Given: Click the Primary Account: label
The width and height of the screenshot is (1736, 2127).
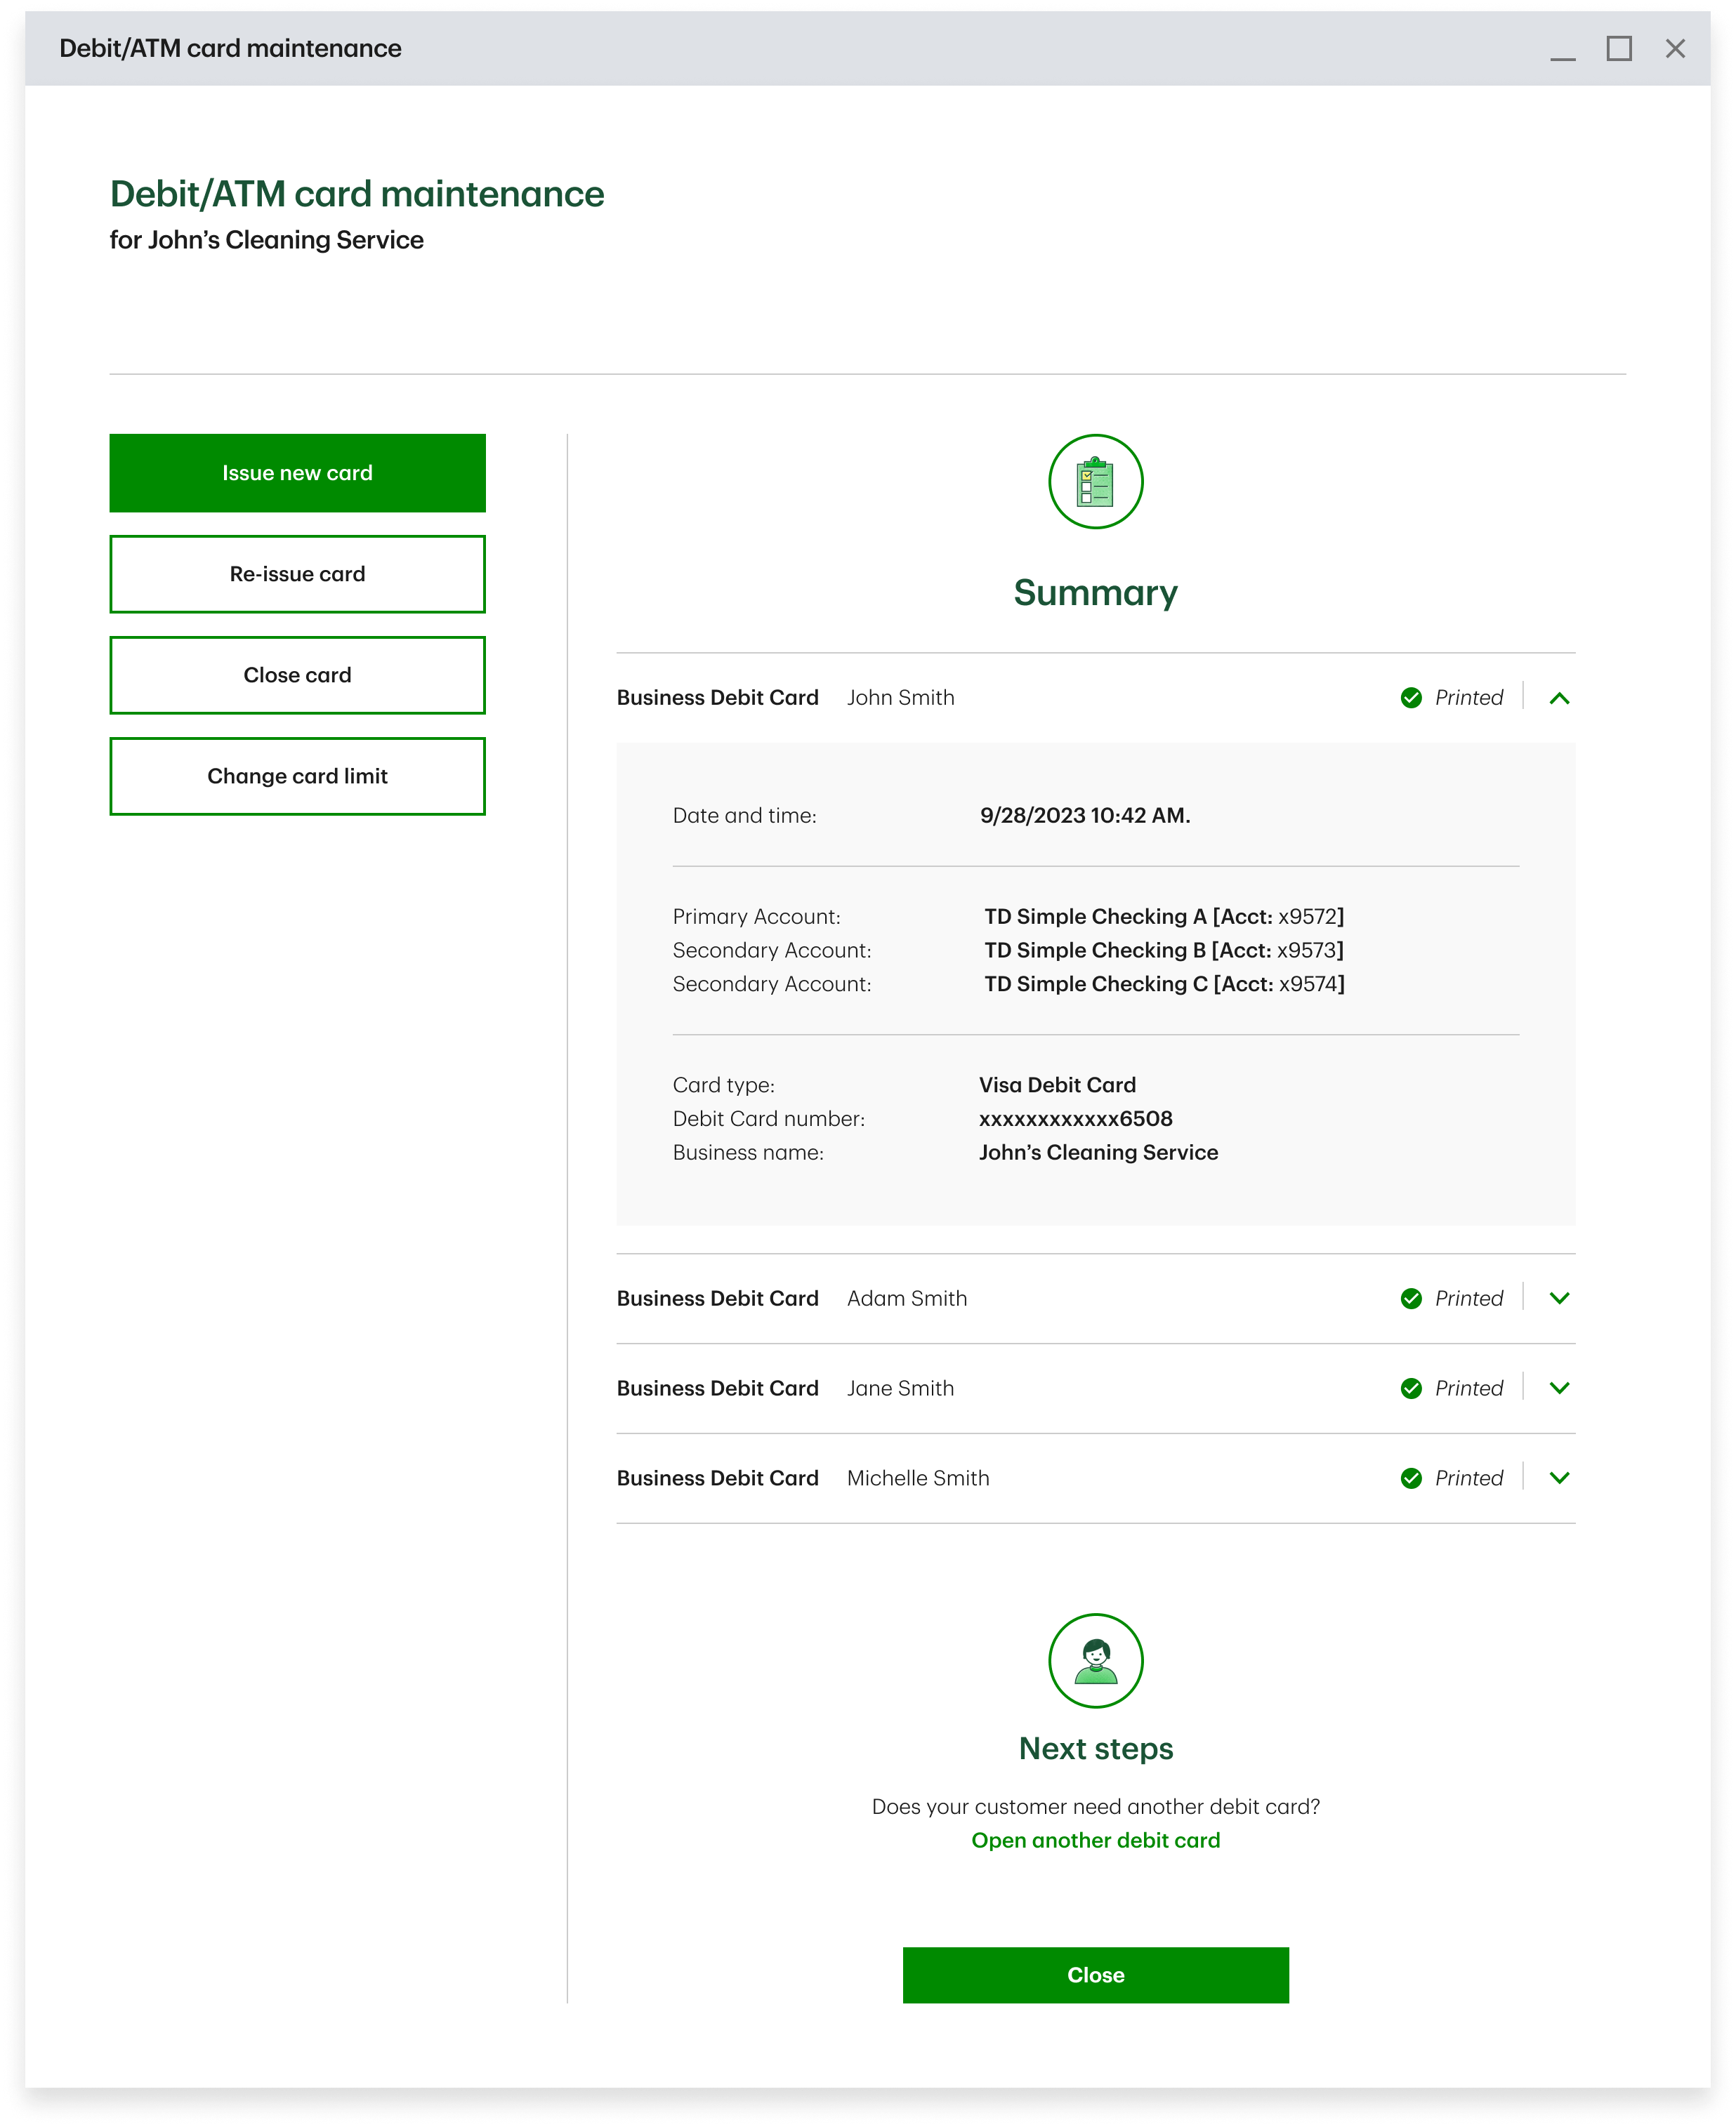Looking at the screenshot, I should (756, 917).
